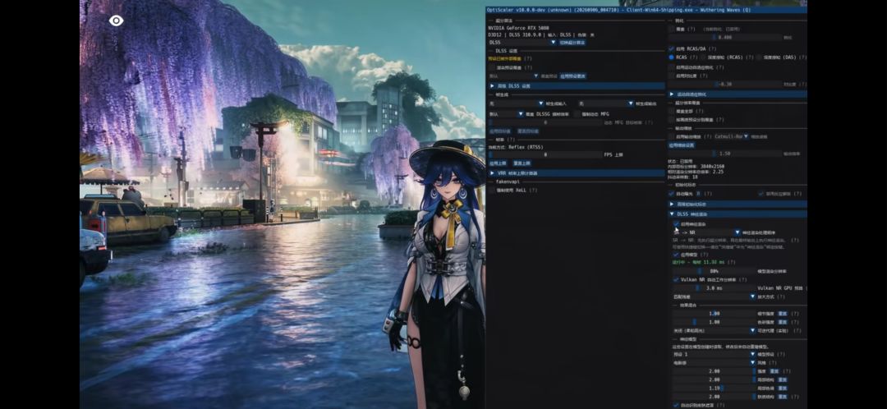Click first button under the MFG target slider
Viewport: 887px width, 409px height.
pyautogui.click(x=499, y=131)
